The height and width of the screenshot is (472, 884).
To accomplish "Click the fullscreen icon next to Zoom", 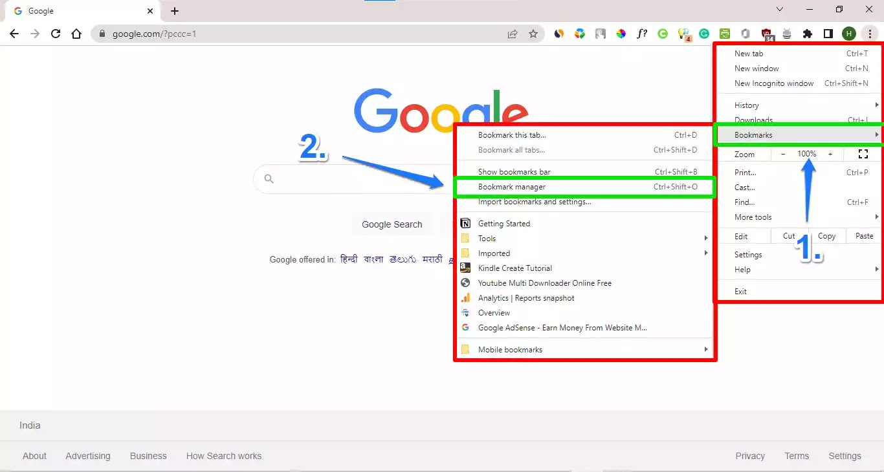I will point(863,154).
